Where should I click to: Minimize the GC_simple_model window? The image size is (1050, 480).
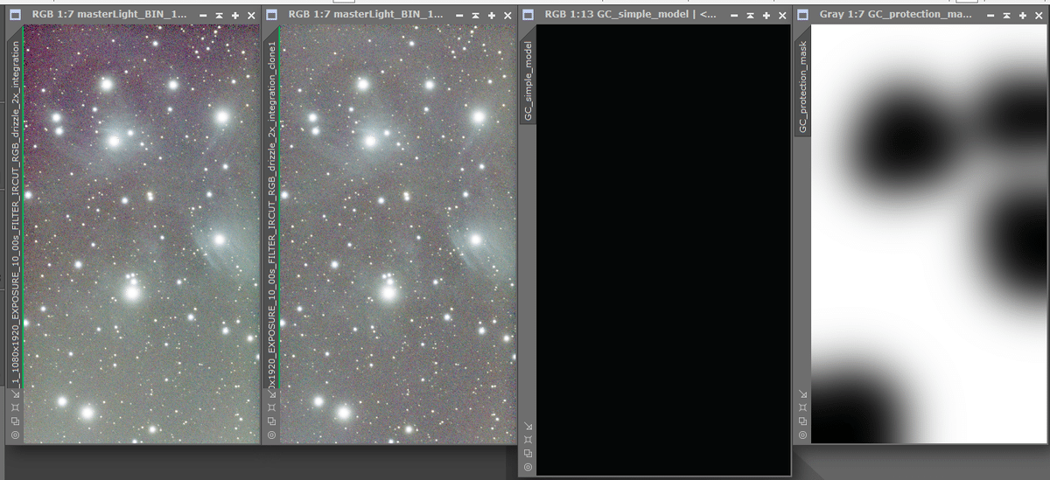pyautogui.click(x=734, y=16)
